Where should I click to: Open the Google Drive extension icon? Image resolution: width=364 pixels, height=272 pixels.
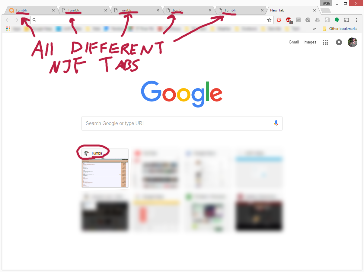317,20
